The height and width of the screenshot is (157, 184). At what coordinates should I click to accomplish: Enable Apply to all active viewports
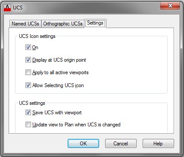coord(28,72)
